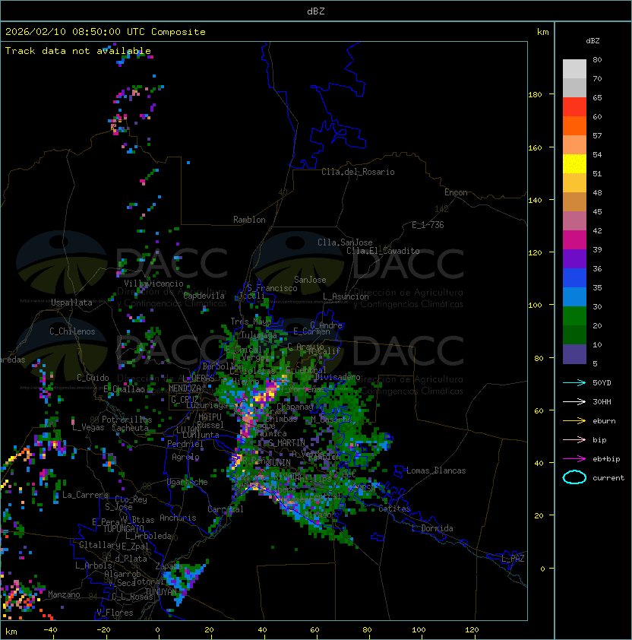Click the 'Perdriel' place label

(x=185, y=444)
